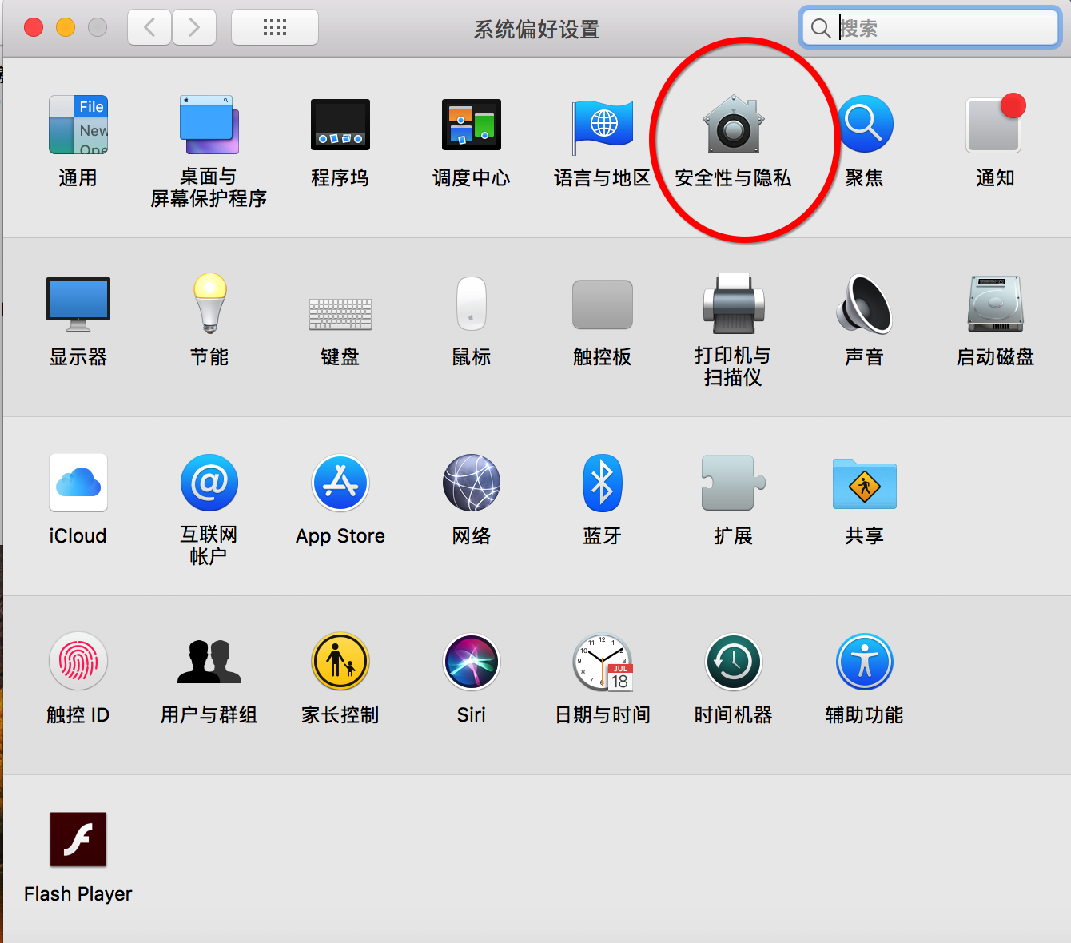Click the back navigation arrow
Image resolution: width=1071 pixels, height=943 pixels.
149,26
